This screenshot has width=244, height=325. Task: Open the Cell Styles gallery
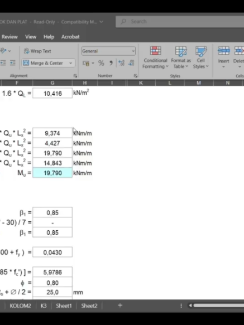click(x=201, y=57)
